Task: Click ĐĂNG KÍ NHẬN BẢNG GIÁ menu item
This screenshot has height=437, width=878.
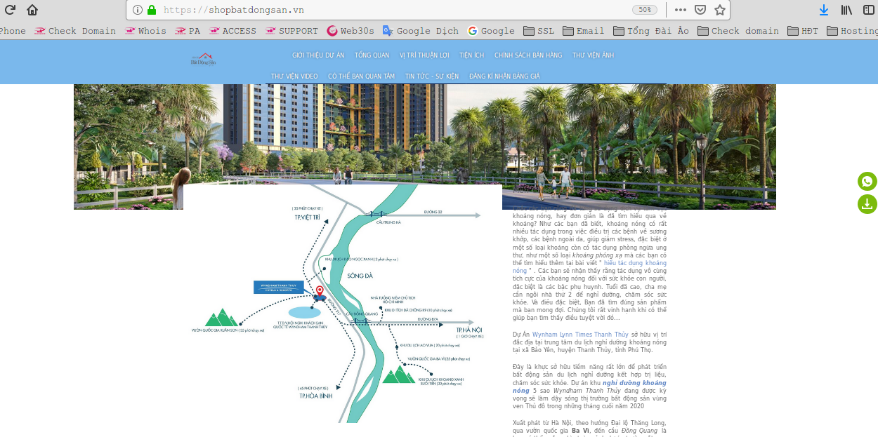Action: tap(504, 76)
